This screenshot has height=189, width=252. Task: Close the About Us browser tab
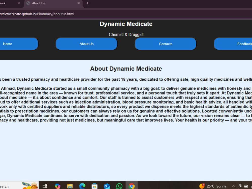78,3
